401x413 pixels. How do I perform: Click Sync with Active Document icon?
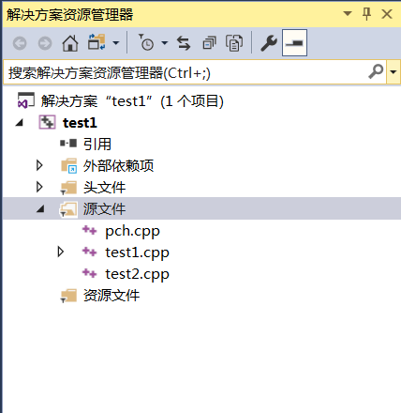184,43
